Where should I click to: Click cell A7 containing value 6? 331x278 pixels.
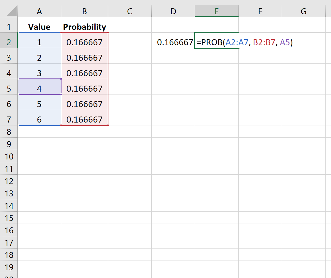tap(39, 119)
